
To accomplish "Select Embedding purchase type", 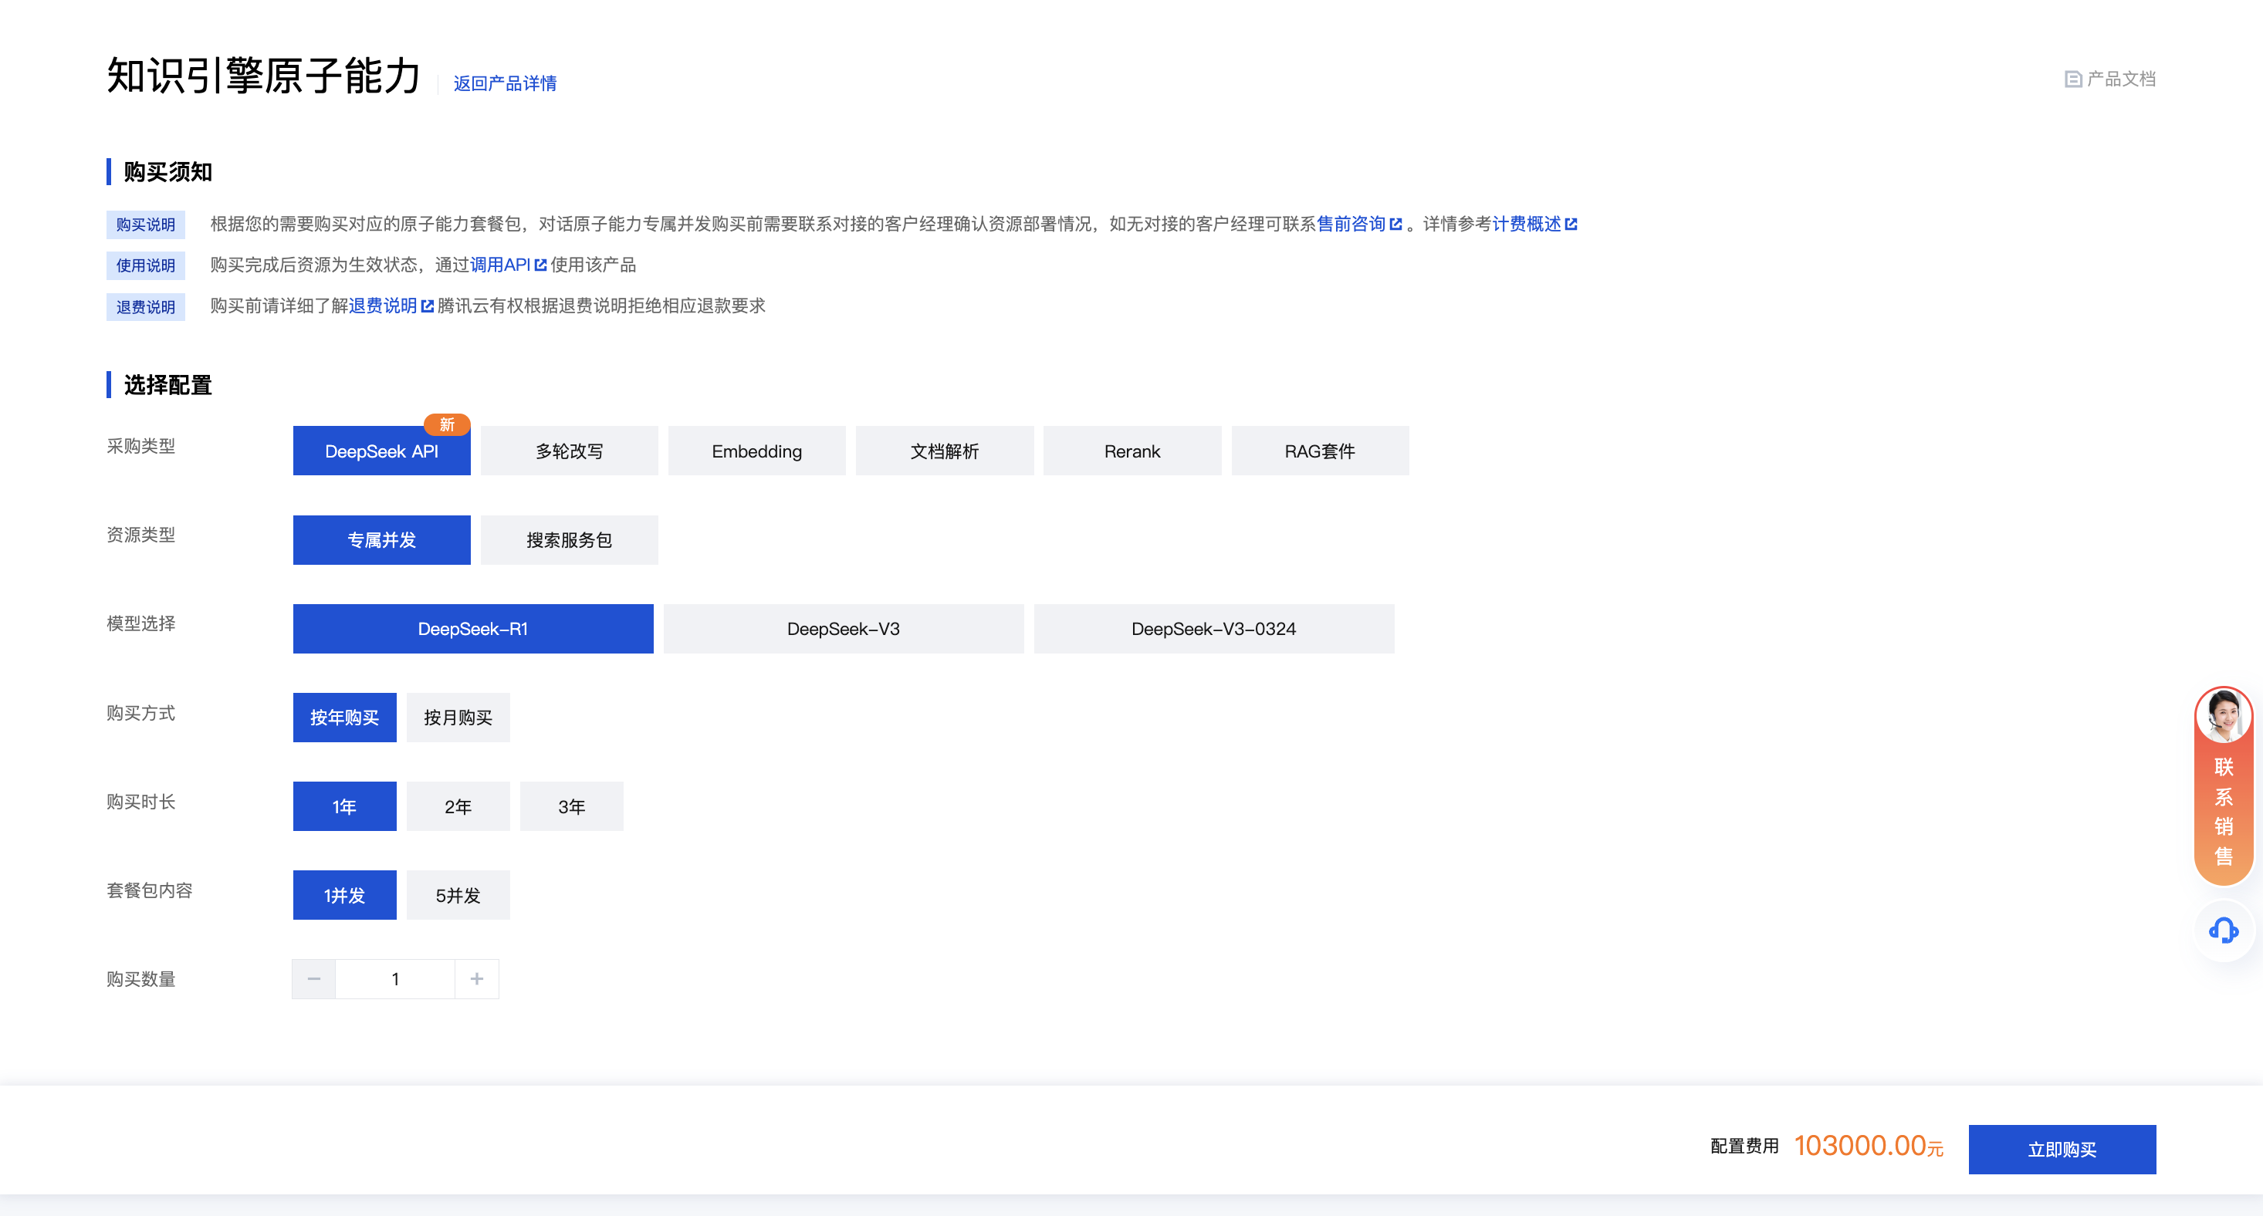I will (756, 451).
